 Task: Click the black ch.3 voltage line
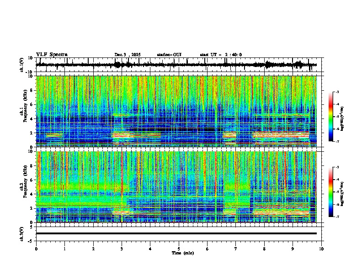[x=176, y=233]
